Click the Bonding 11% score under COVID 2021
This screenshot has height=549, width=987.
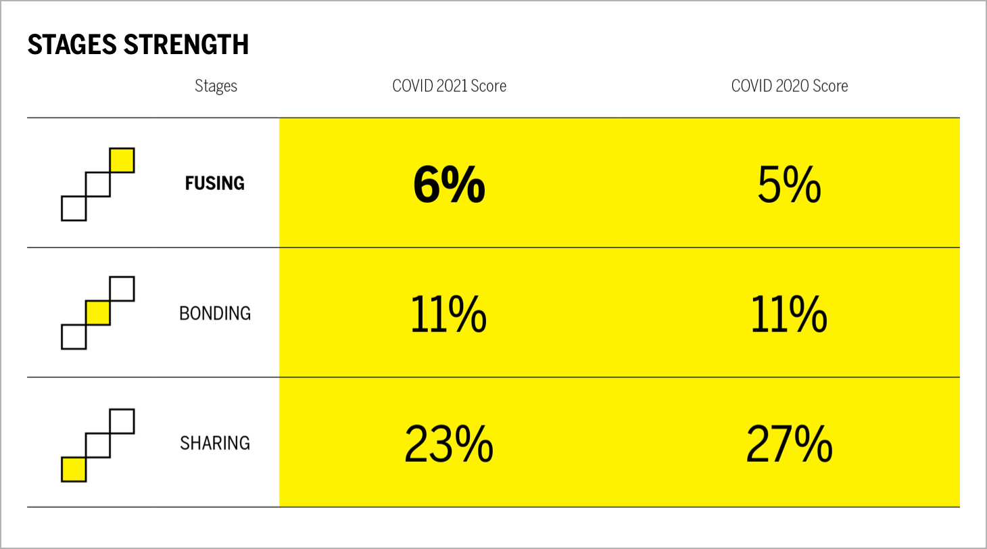tap(449, 315)
